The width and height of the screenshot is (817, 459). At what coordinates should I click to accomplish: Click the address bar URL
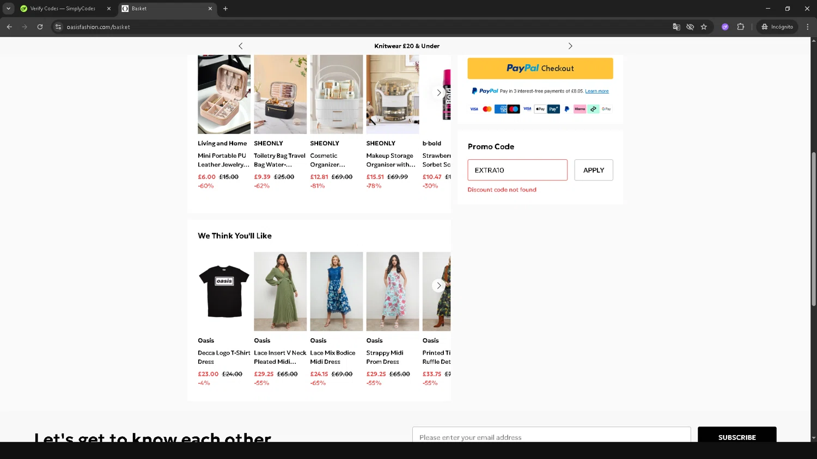(x=98, y=27)
